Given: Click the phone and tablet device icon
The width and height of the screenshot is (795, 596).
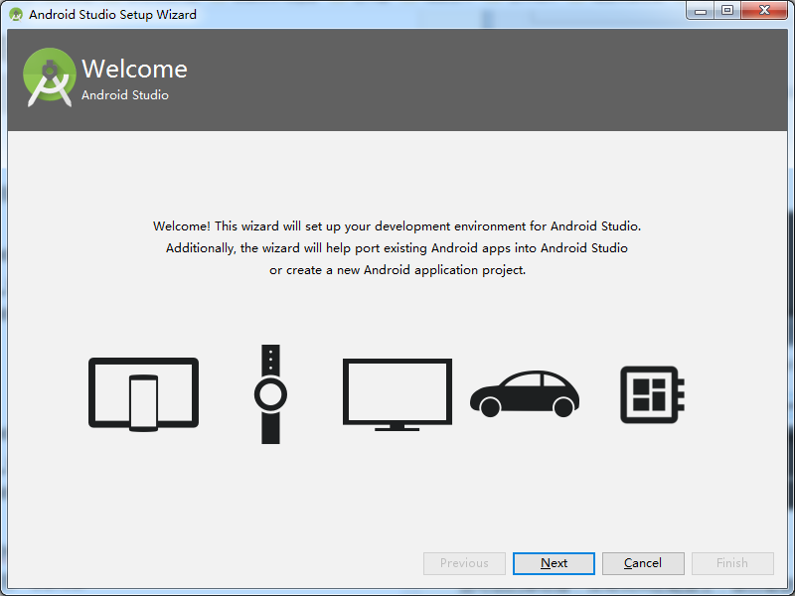Looking at the screenshot, I should [x=143, y=394].
